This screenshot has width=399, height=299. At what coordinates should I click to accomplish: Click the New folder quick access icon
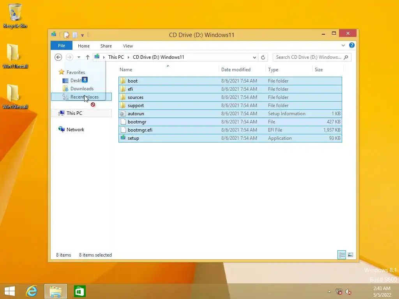(x=75, y=35)
